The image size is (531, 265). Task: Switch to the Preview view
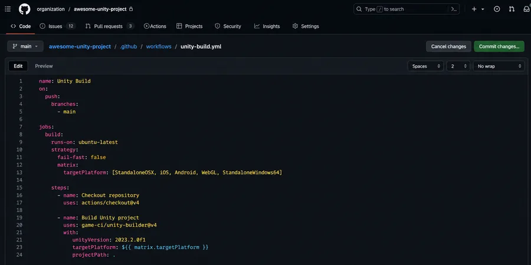pos(44,66)
